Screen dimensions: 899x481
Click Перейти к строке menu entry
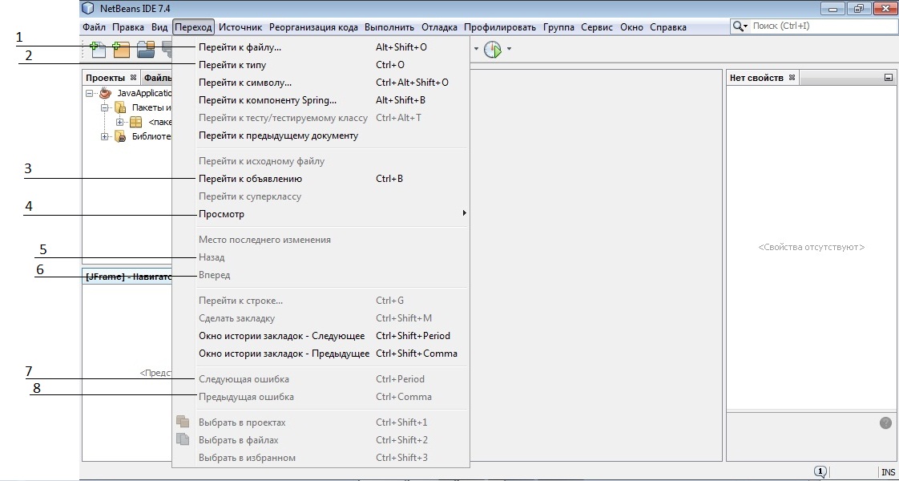(x=320, y=301)
